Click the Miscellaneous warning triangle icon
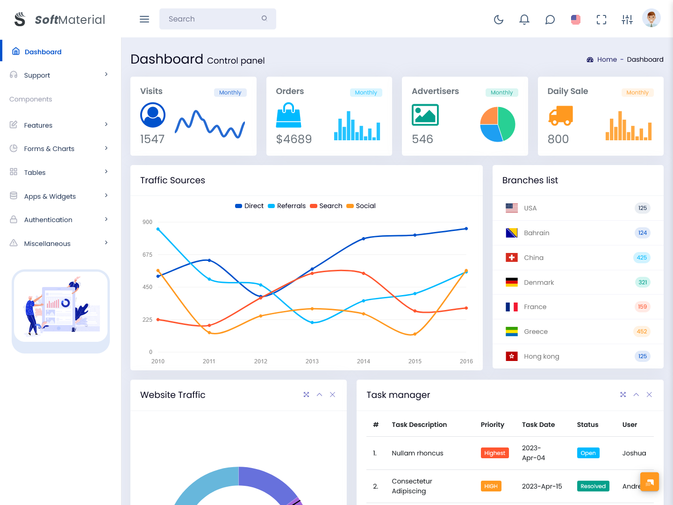The height and width of the screenshot is (505, 673). point(14,243)
